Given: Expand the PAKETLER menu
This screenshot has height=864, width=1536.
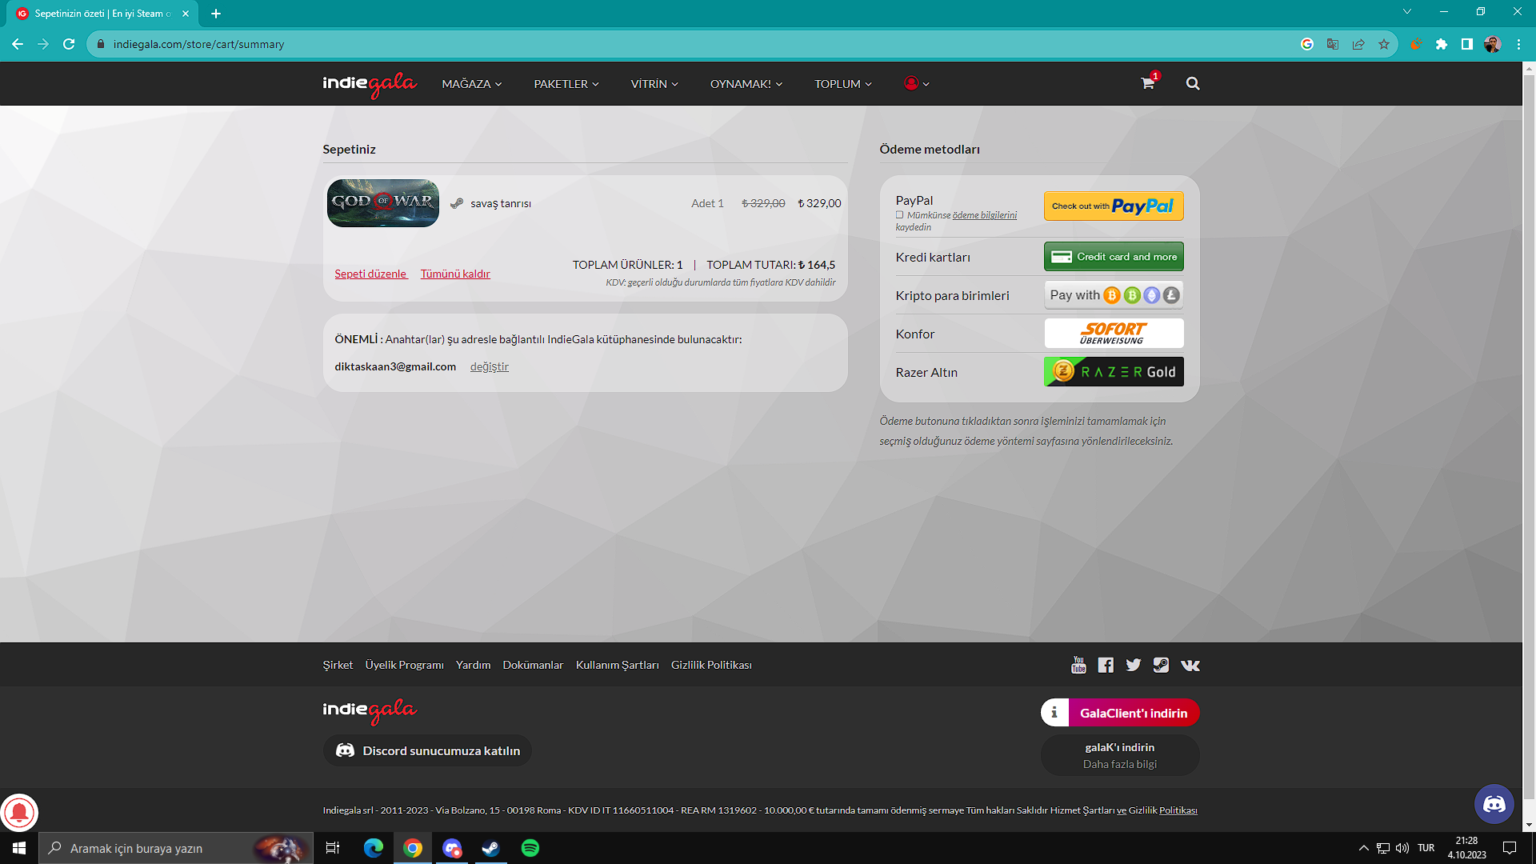Looking at the screenshot, I should (x=566, y=84).
